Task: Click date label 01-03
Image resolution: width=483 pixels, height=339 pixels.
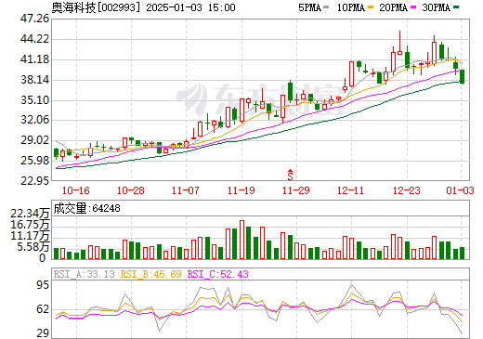Action: [460, 190]
